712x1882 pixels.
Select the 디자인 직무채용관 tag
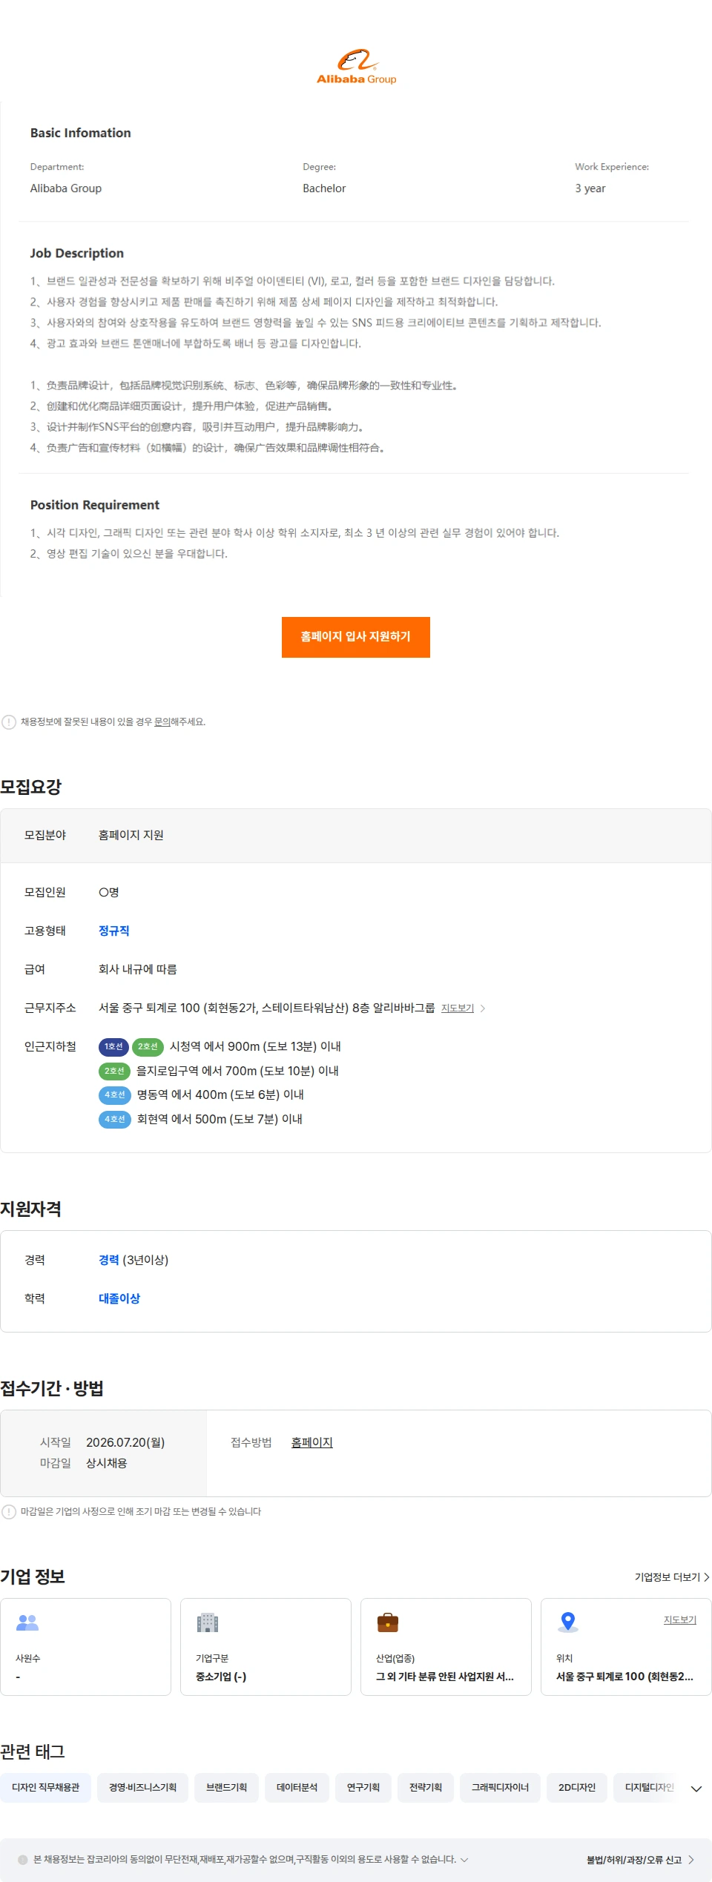coord(45,1788)
